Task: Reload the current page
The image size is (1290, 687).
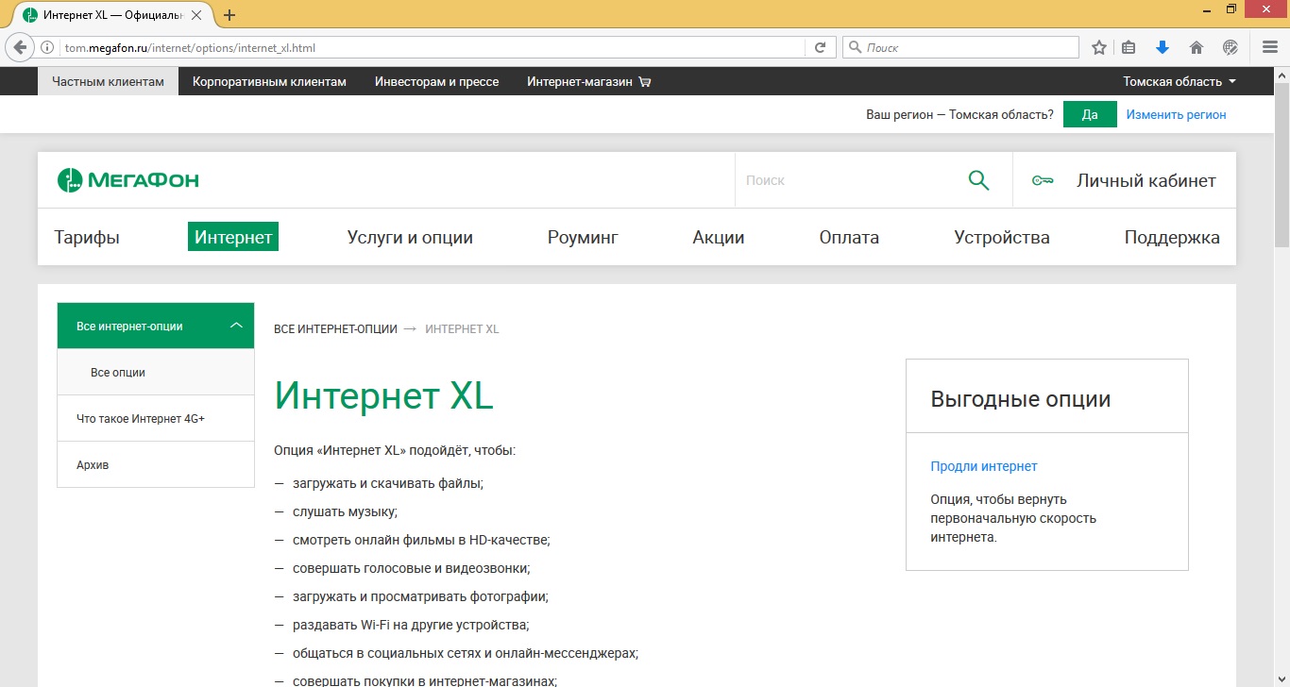Action: coord(820,47)
